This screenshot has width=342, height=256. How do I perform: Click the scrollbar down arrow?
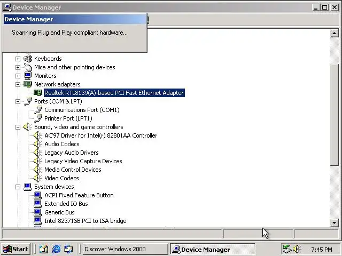click(334, 223)
